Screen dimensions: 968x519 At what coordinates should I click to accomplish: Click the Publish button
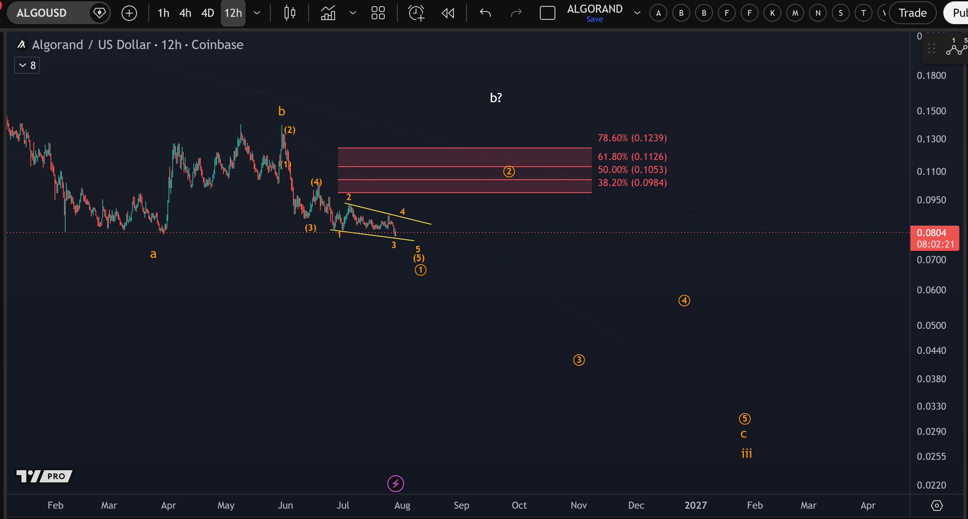[956, 13]
